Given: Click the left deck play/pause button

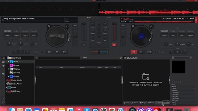Looking at the screenshot, I should click(x=57, y=52).
